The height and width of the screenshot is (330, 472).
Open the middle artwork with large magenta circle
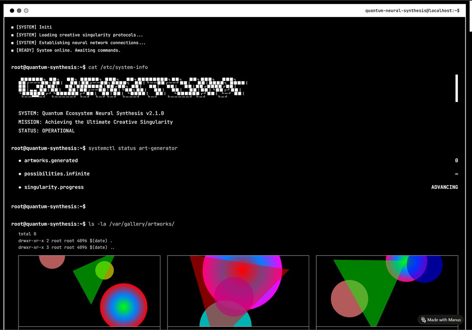click(238, 291)
